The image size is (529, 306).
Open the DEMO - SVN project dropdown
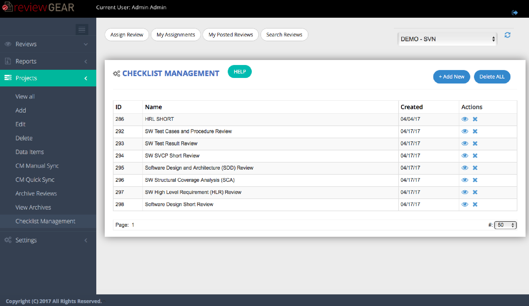pos(447,39)
